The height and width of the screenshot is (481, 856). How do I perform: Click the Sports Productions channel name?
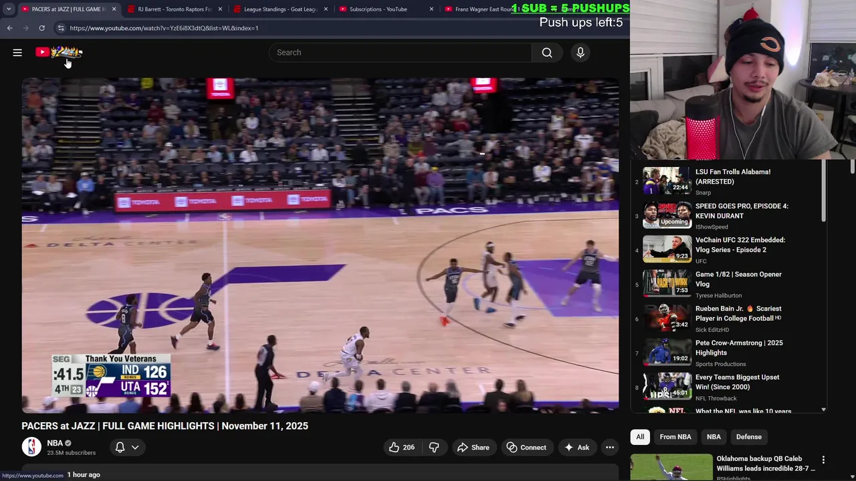tap(720, 364)
